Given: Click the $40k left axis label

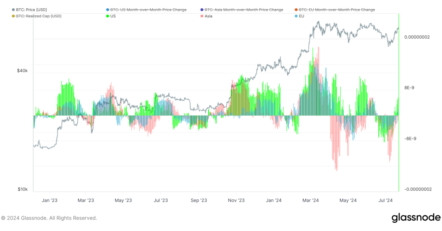Looking at the screenshot, I should click(x=22, y=71).
